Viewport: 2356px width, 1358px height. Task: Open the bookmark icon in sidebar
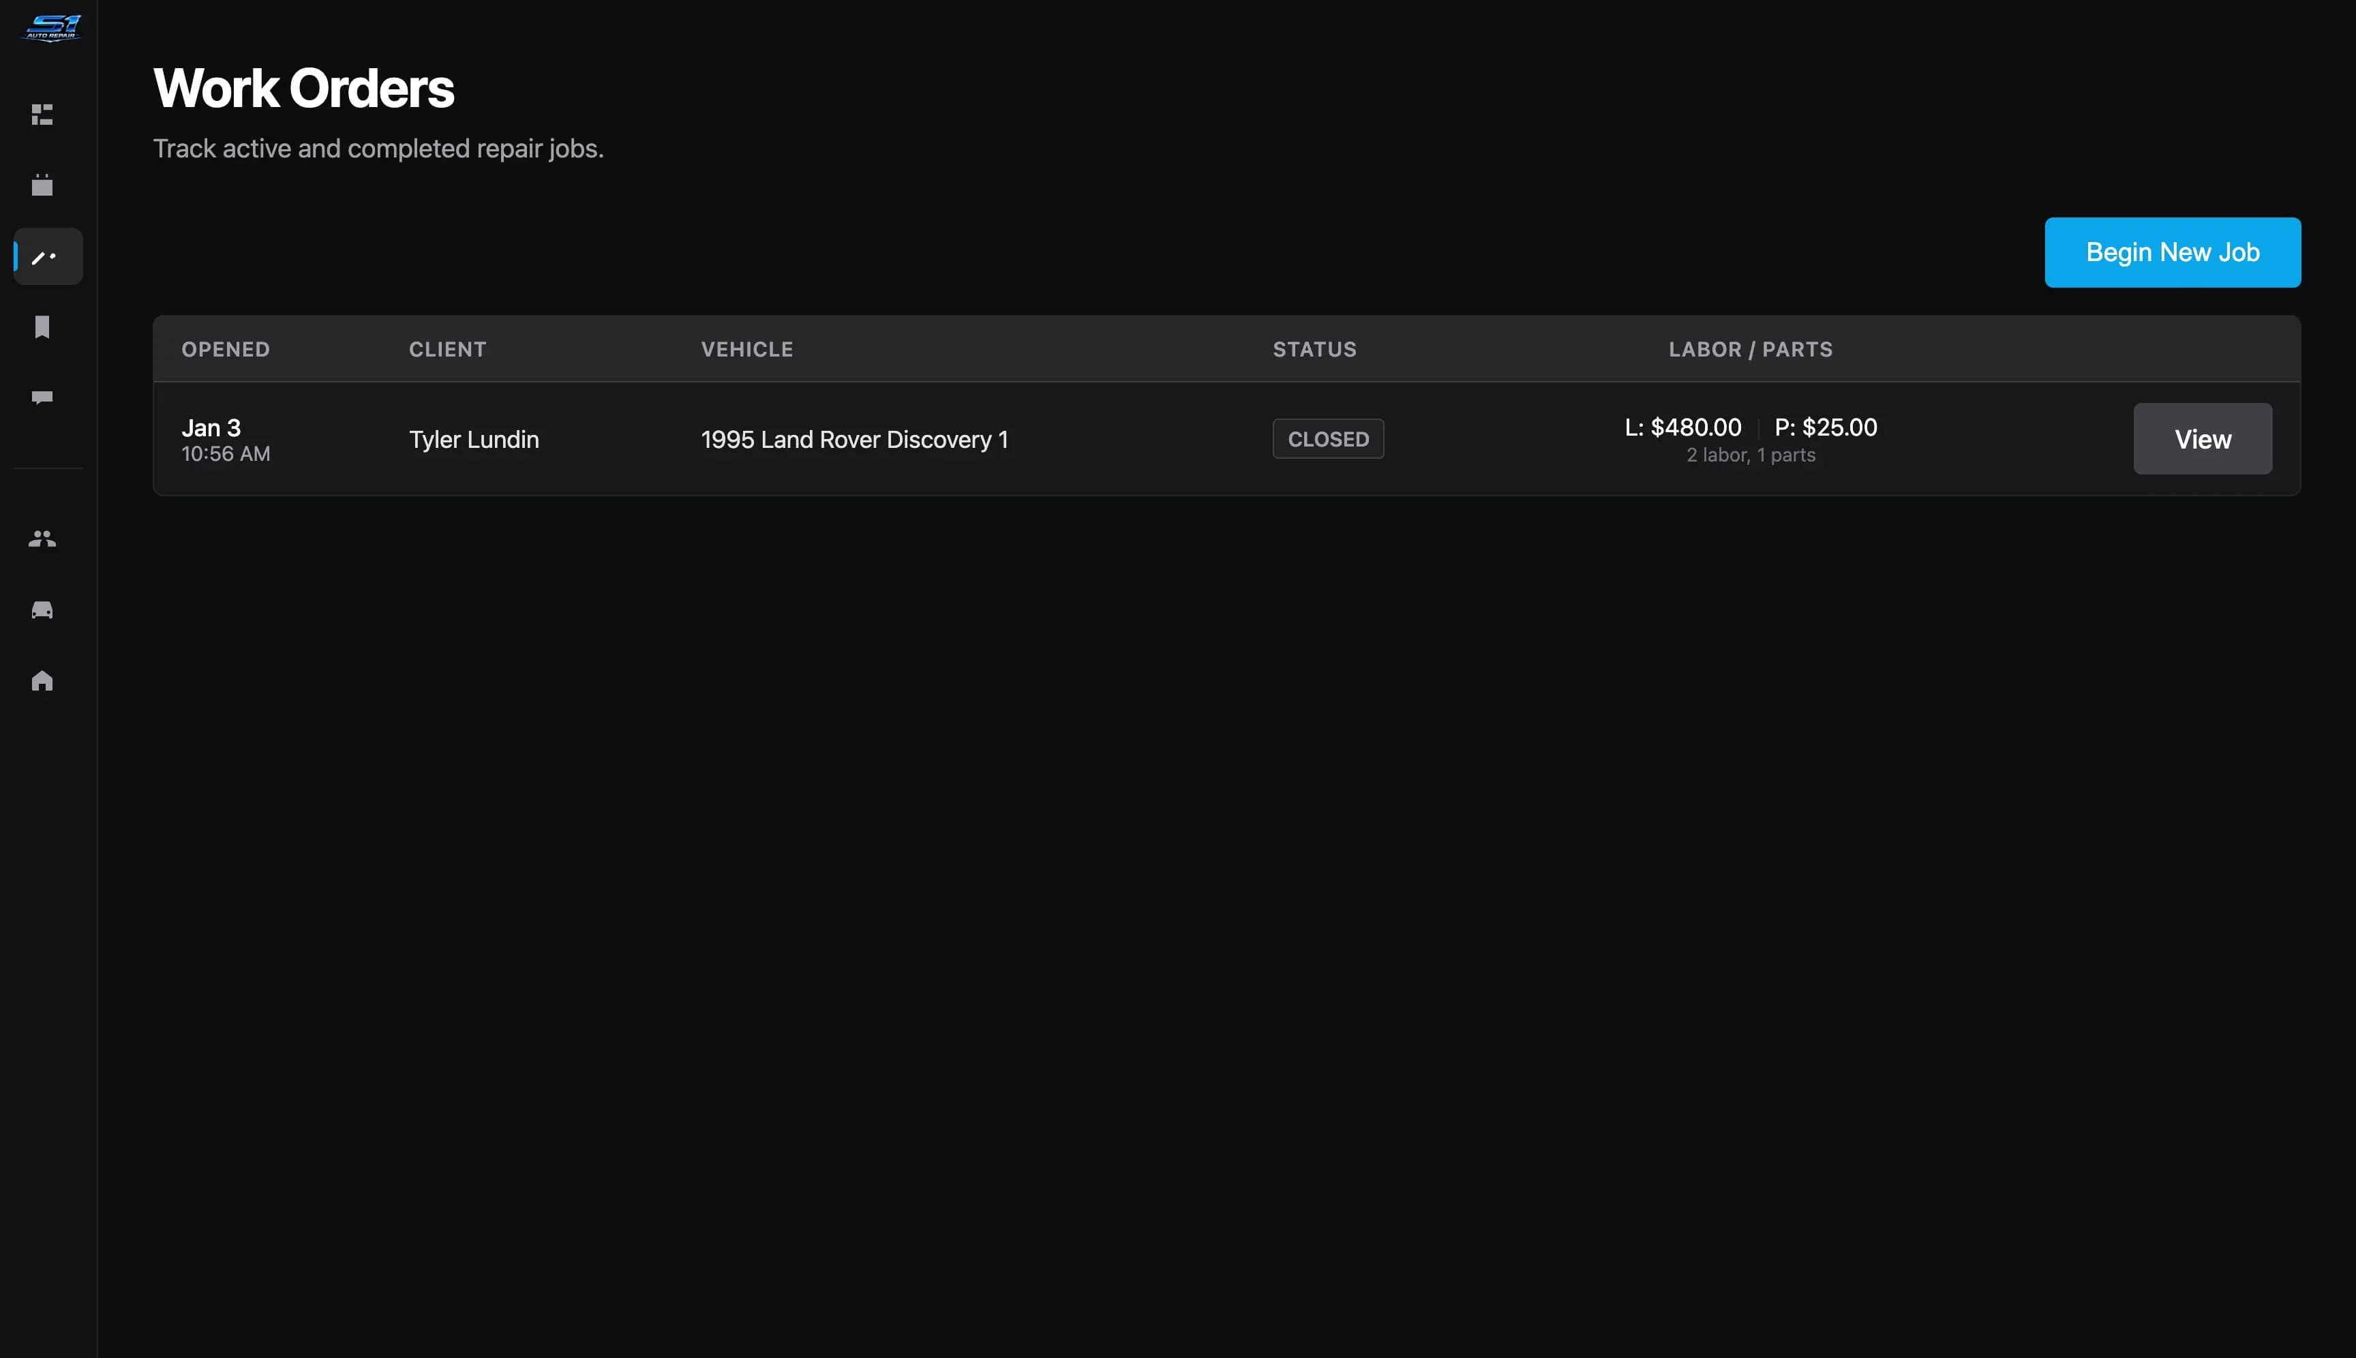click(42, 327)
